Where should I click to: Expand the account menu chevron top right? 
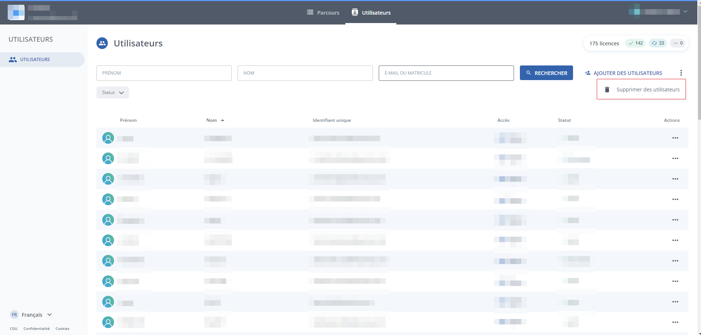(x=685, y=12)
